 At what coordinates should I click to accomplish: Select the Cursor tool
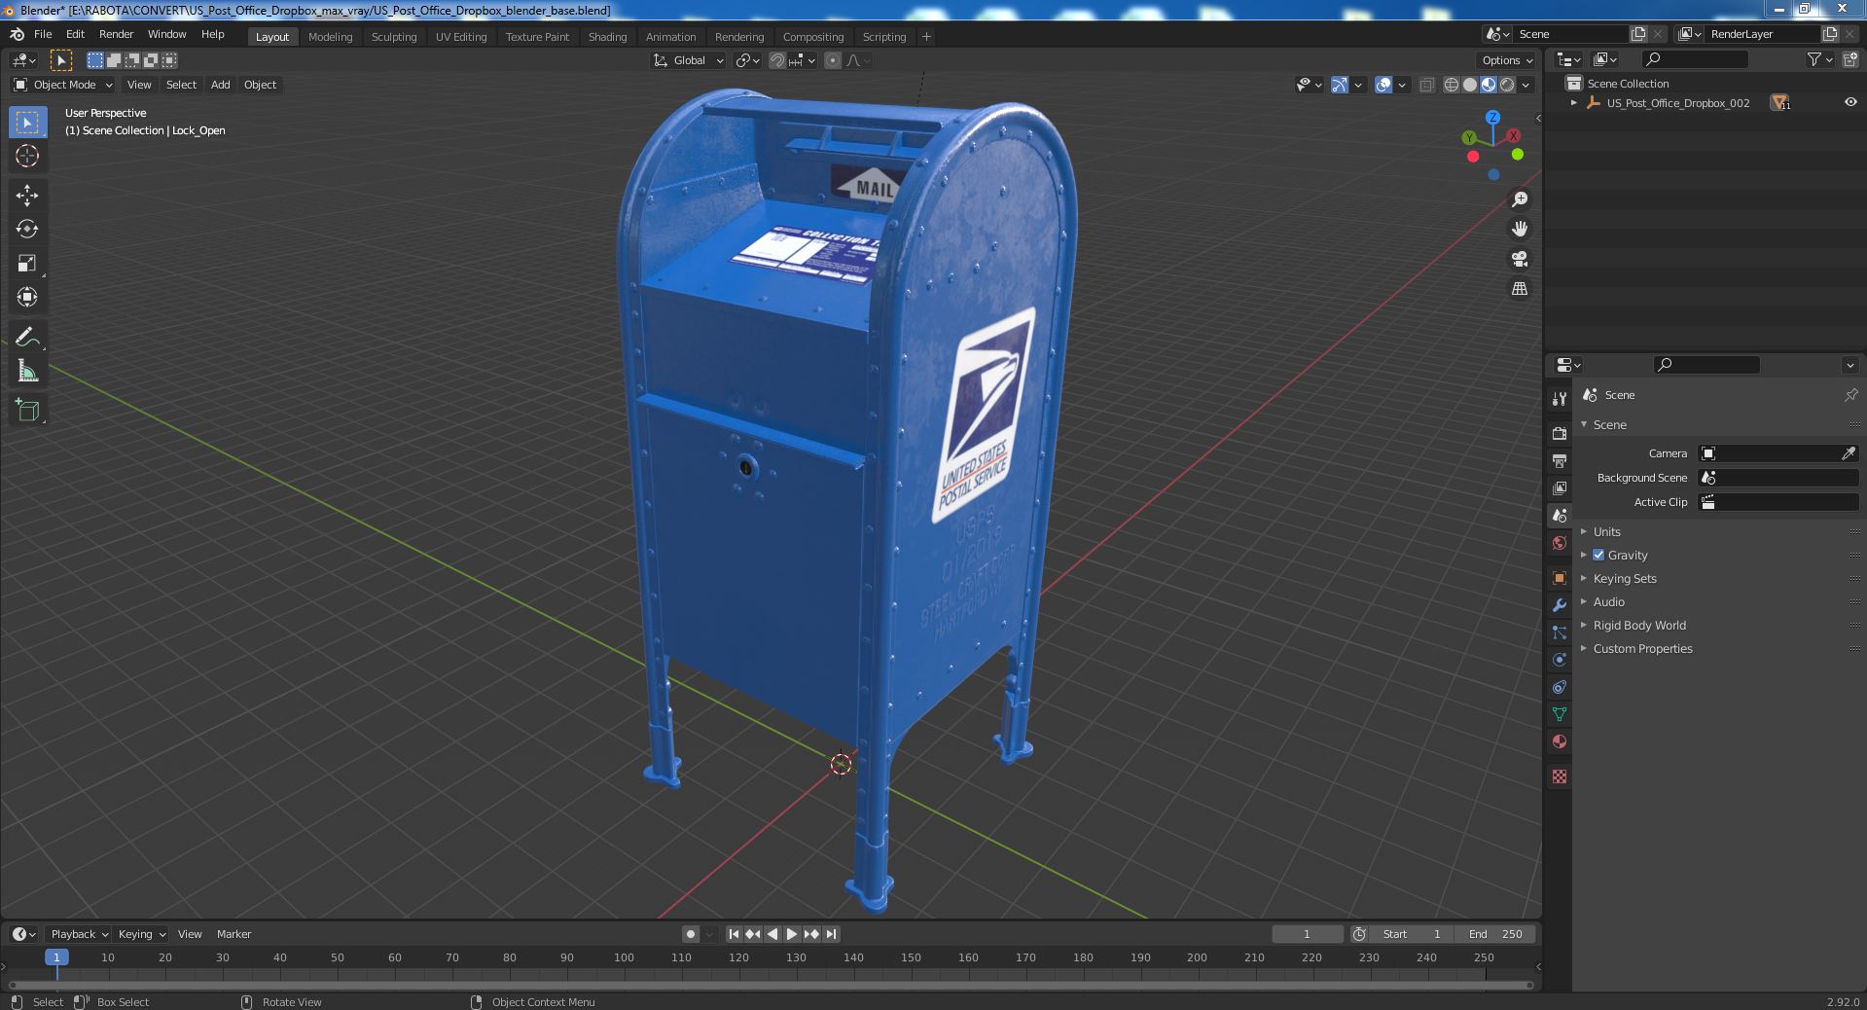(27, 157)
